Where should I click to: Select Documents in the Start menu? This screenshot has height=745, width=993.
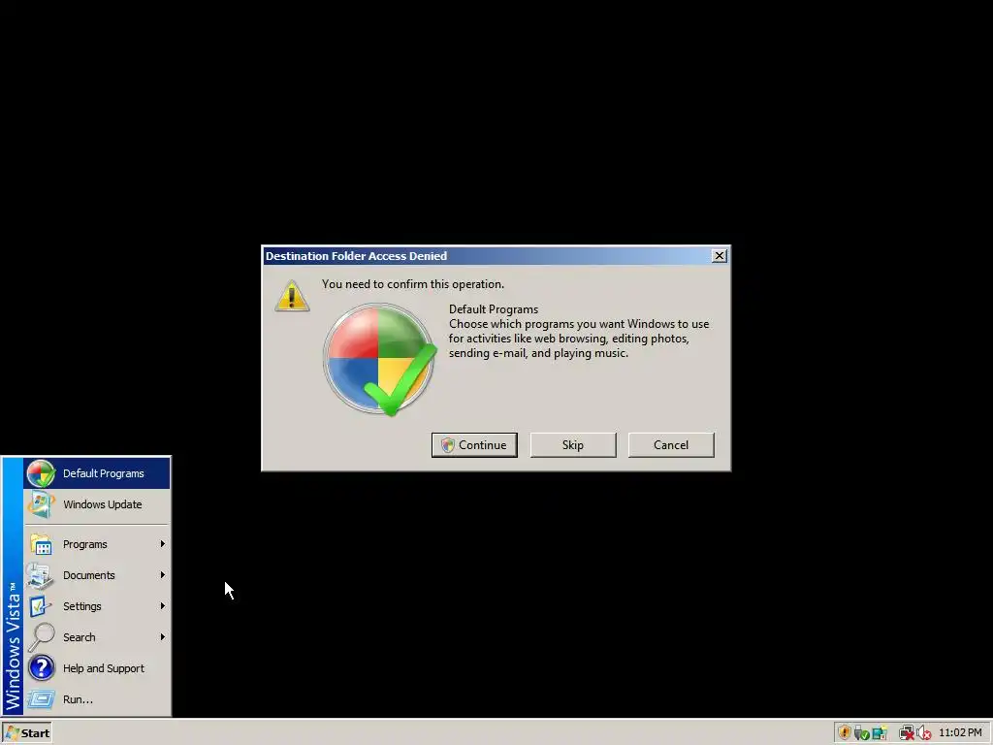point(97,575)
